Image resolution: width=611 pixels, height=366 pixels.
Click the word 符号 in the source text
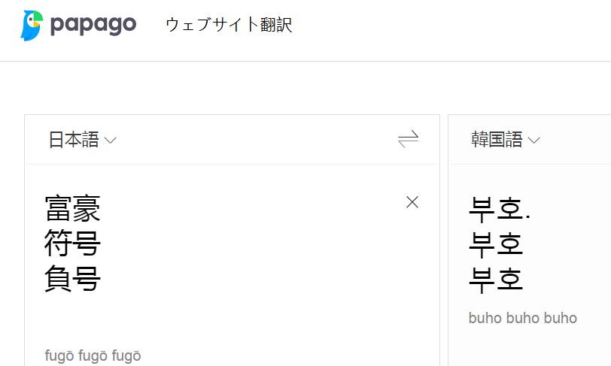[72, 243]
